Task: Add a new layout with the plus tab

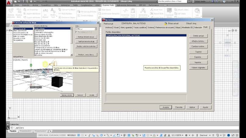Action: 51,131
